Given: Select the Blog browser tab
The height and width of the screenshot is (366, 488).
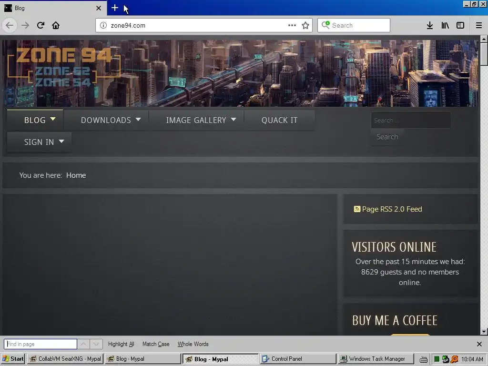Looking at the screenshot, I should (53, 8).
